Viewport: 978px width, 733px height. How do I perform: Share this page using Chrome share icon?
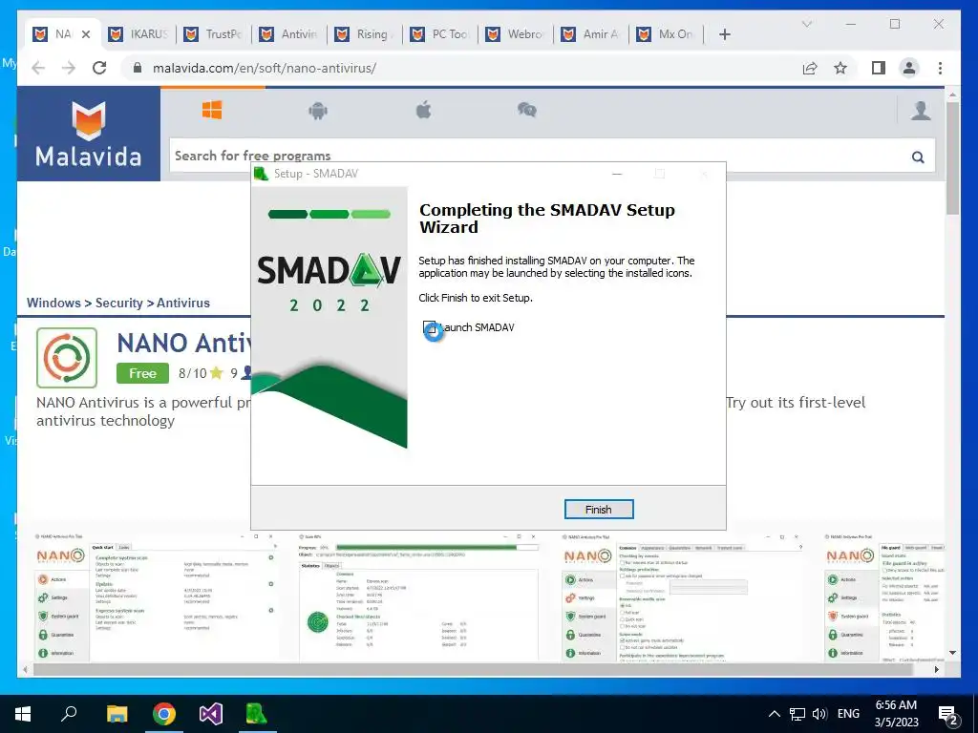point(810,68)
